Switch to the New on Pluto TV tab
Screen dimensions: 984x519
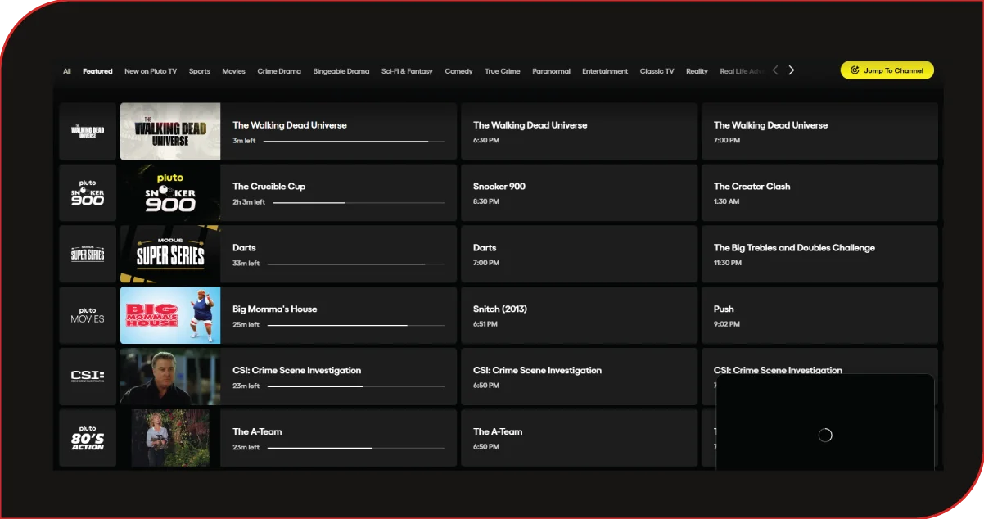click(151, 71)
